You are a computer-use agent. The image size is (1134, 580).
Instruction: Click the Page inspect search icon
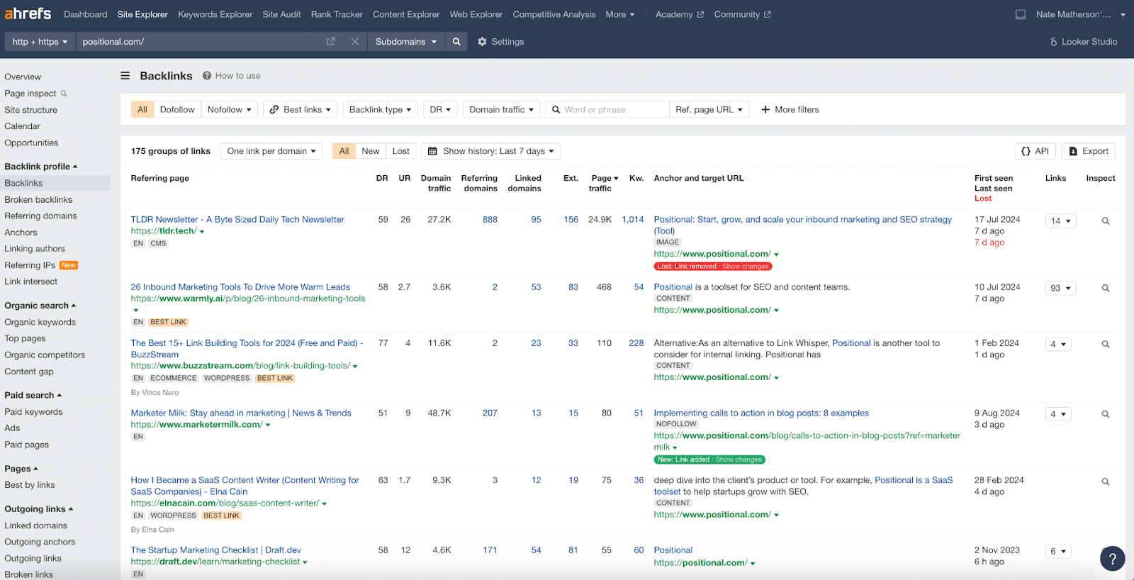click(x=64, y=93)
